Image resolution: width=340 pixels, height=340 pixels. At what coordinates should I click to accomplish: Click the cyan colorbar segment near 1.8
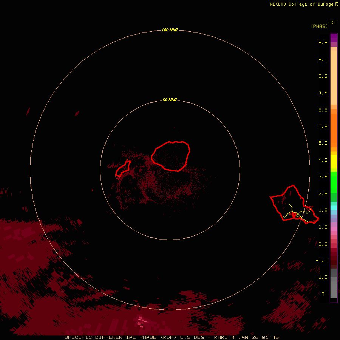tap(334, 208)
